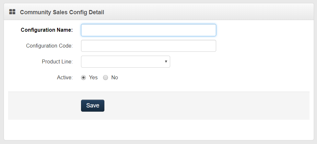Screen dimensions: 317x144
Task: Click the grid icon in the panel header
Action: click(12, 12)
